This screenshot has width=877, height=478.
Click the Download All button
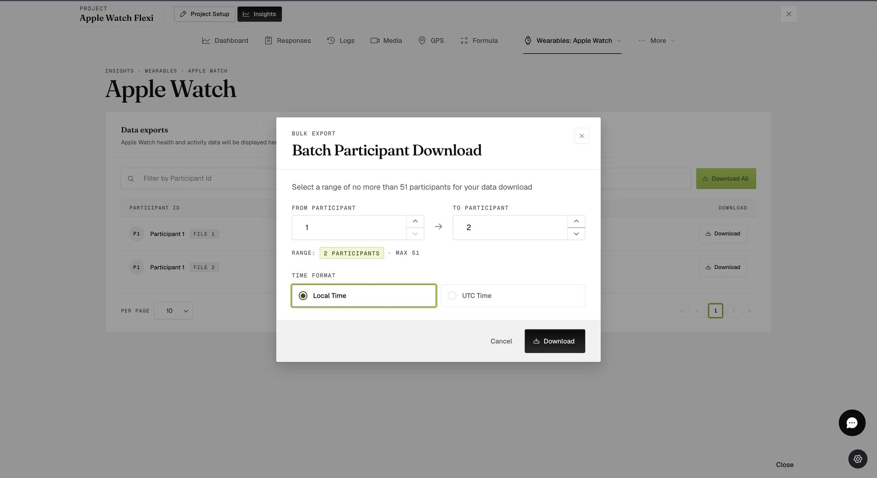(x=726, y=179)
